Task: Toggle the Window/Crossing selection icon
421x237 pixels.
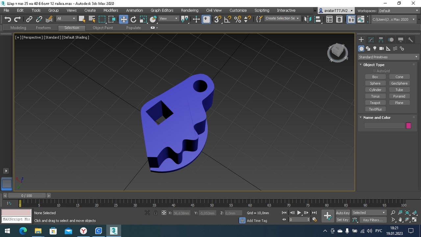Action: [x=112, y=19]
